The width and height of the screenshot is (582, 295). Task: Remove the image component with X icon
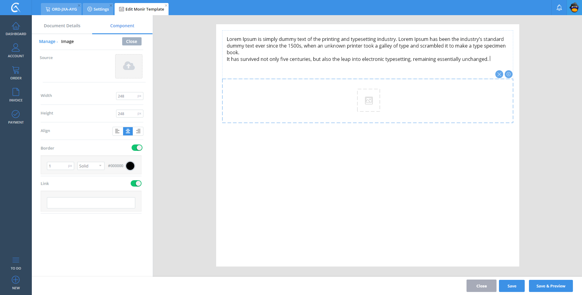[x=499, y=74]
